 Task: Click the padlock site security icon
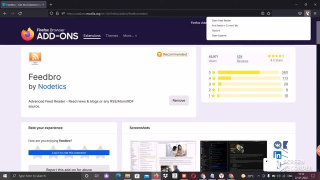point(57,13)
